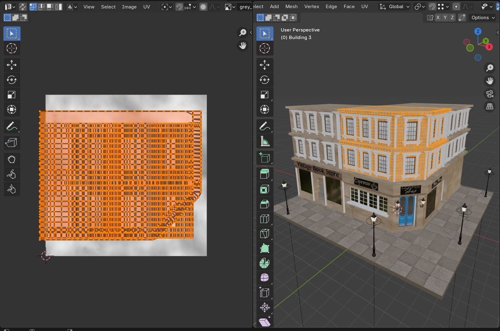Toggle snapping in the UV editor
The image size is (500, 331).
click(179, 7)
